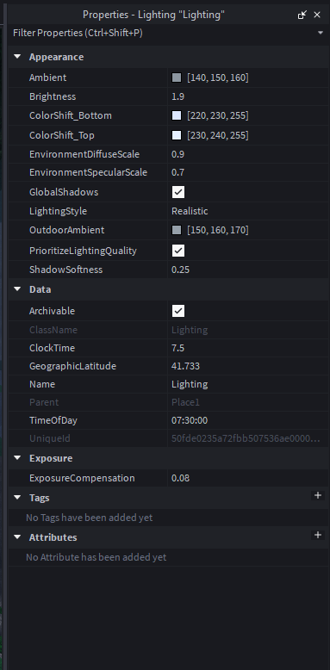Screen dimensions: 330x670
Task: Select the ExposureCompensation property name
Action: [x=82, y=478]
